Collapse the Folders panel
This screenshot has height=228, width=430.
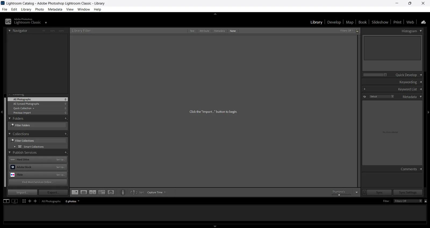(x=10, y=118)
